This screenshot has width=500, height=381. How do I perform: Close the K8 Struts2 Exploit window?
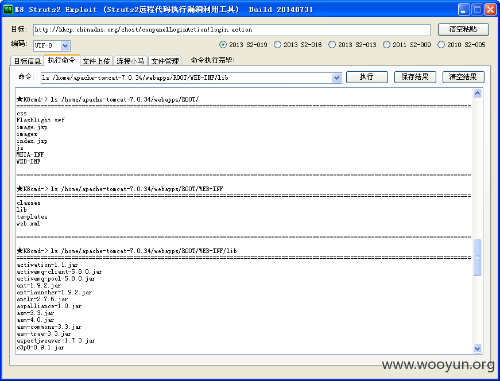490,10
